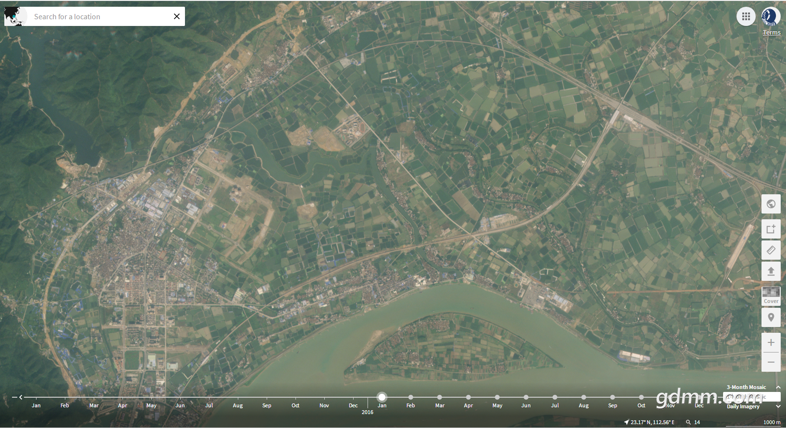Image resolution: width=786 pixels, height=428 pixels.
Task: Click the magnifier zoom level icon
Action: pos(688,422)
